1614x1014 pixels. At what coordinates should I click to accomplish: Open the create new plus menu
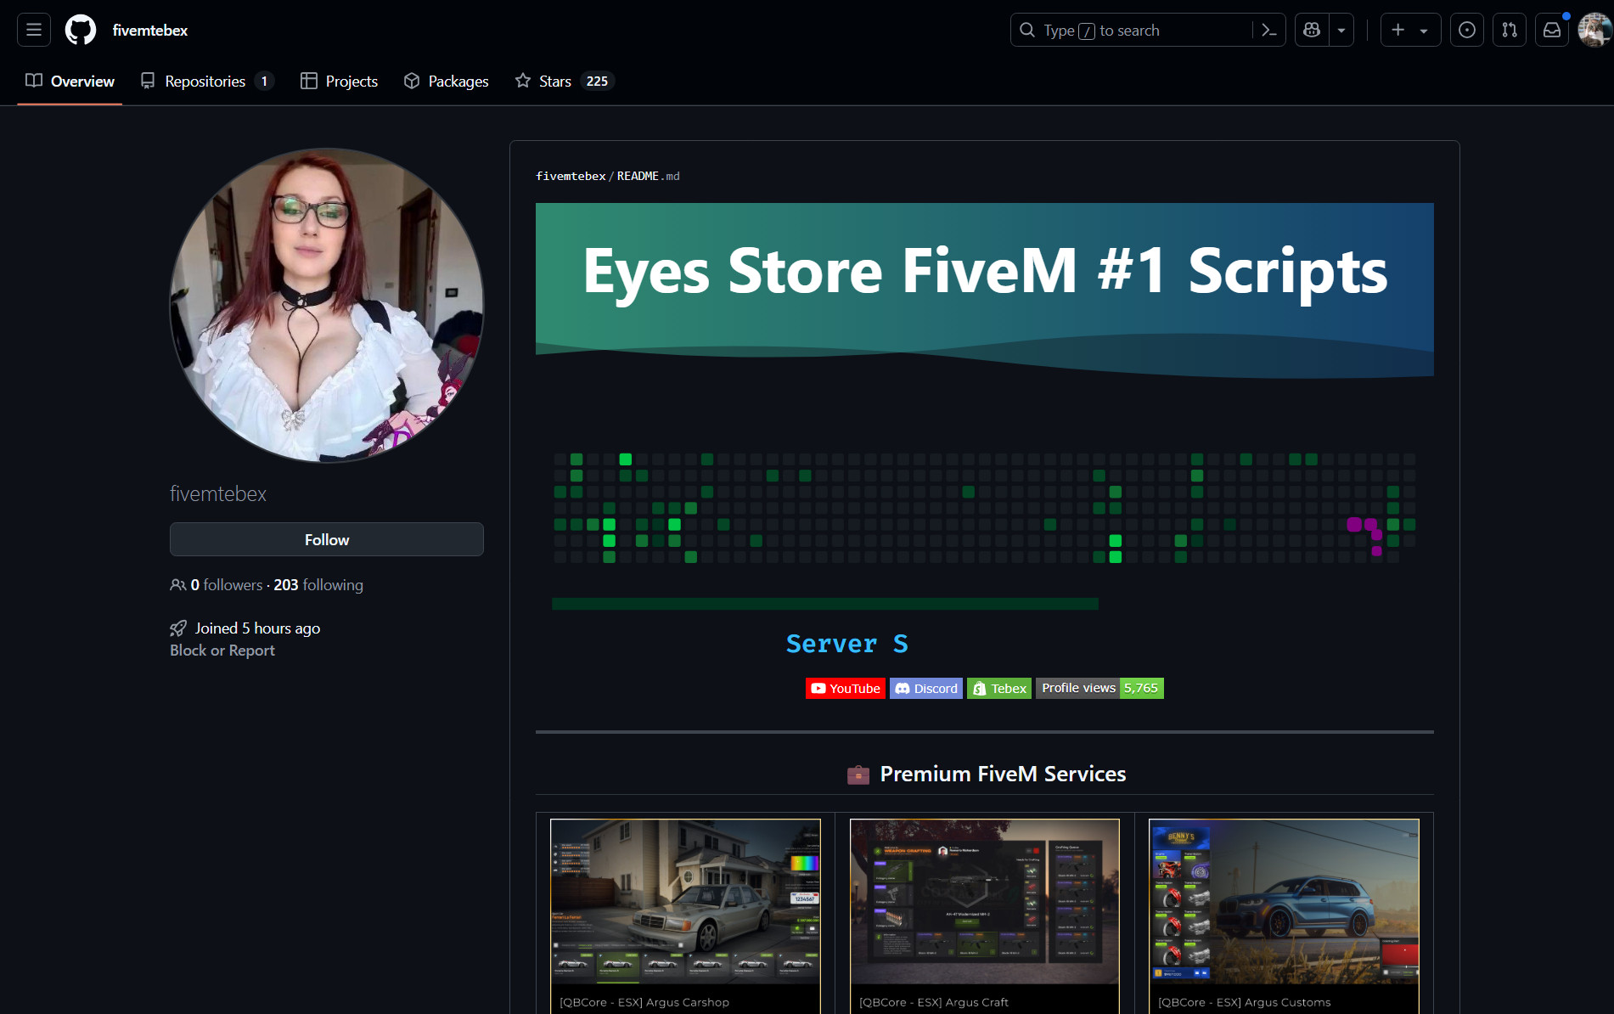[1410, 30]
